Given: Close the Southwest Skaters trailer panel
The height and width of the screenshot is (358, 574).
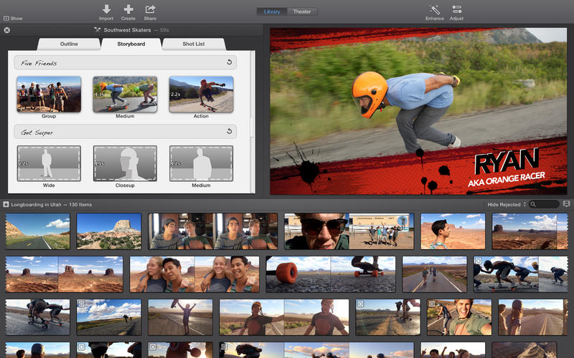Looking at the screenshot, I should click(6, 30).
